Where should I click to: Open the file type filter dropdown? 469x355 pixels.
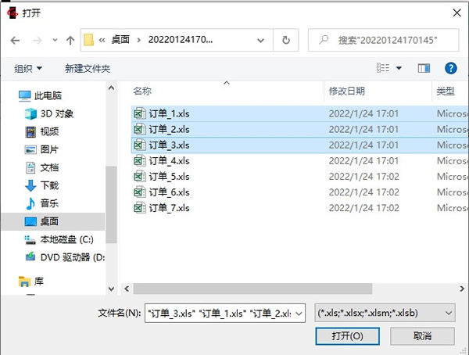tap(385, 313)
